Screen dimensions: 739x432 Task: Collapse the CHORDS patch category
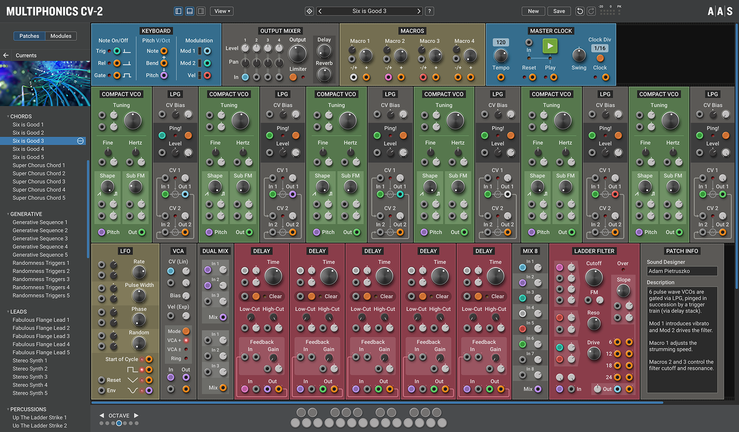coord(8,117)
